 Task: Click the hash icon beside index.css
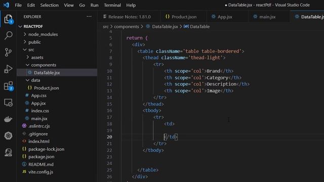tap(27, 111)
